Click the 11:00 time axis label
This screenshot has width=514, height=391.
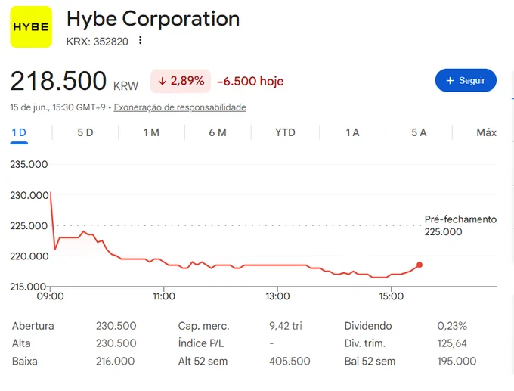click(163, 296)
